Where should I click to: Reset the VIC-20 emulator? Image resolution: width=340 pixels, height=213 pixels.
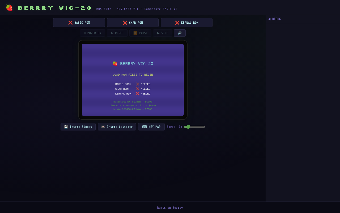[117, 33]
